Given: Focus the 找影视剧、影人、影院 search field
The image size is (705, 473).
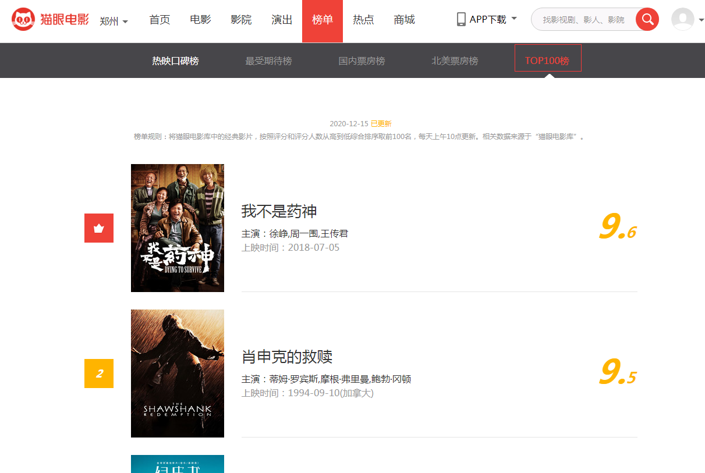Looking at the screenshot, I should pyautogui.click(x=583, y=20).
